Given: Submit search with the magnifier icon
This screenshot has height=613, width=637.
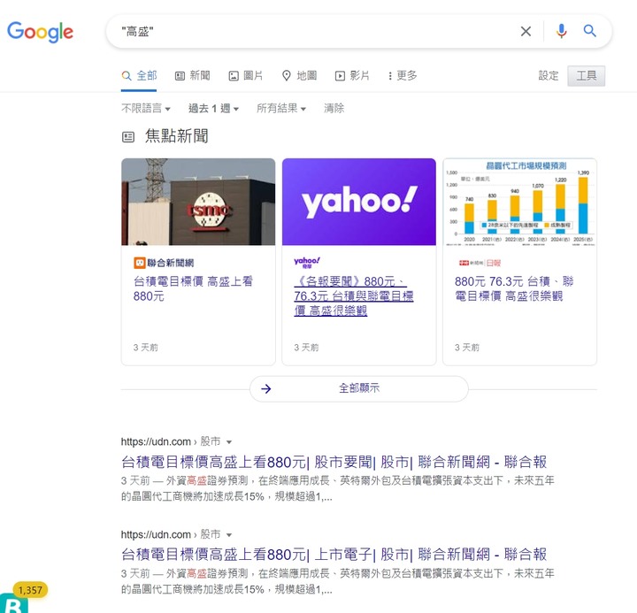Looking at the screenshot, I should [589, 31].
